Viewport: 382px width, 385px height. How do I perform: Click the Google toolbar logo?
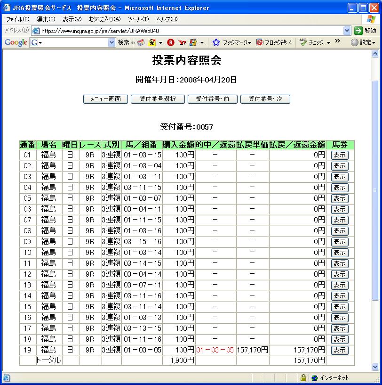click(x=16, y=42)
